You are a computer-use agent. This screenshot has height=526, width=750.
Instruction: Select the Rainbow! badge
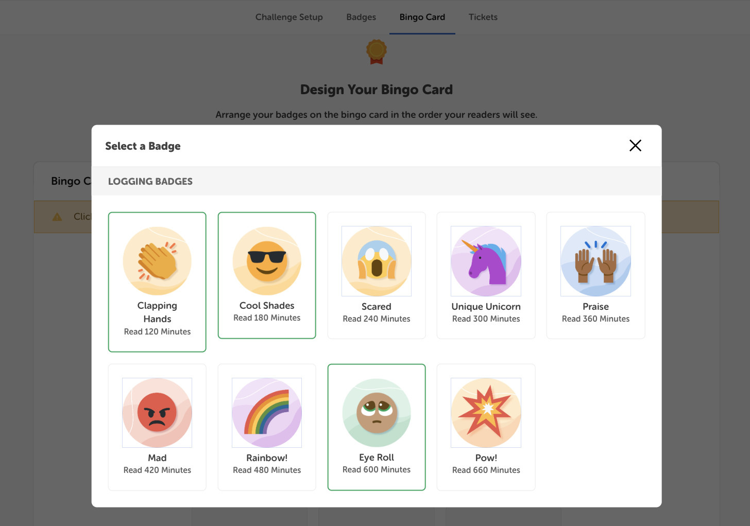pos(266,427)
